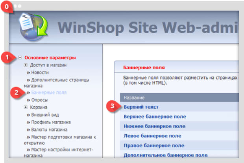Open Верхний текст banner field

click(x=141, y=107)
